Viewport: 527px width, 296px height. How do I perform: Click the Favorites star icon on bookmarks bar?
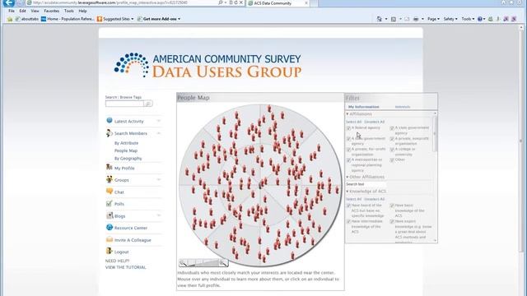pyautogui.click(x=10, y=19)
